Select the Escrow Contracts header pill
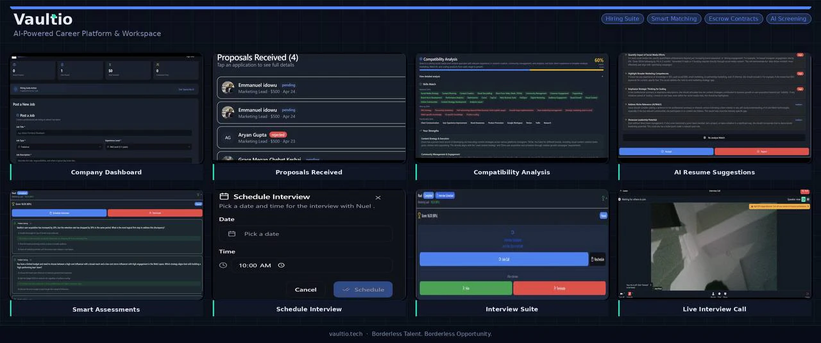The height and width of the screenshot is (343, 821). pos(733,19)
